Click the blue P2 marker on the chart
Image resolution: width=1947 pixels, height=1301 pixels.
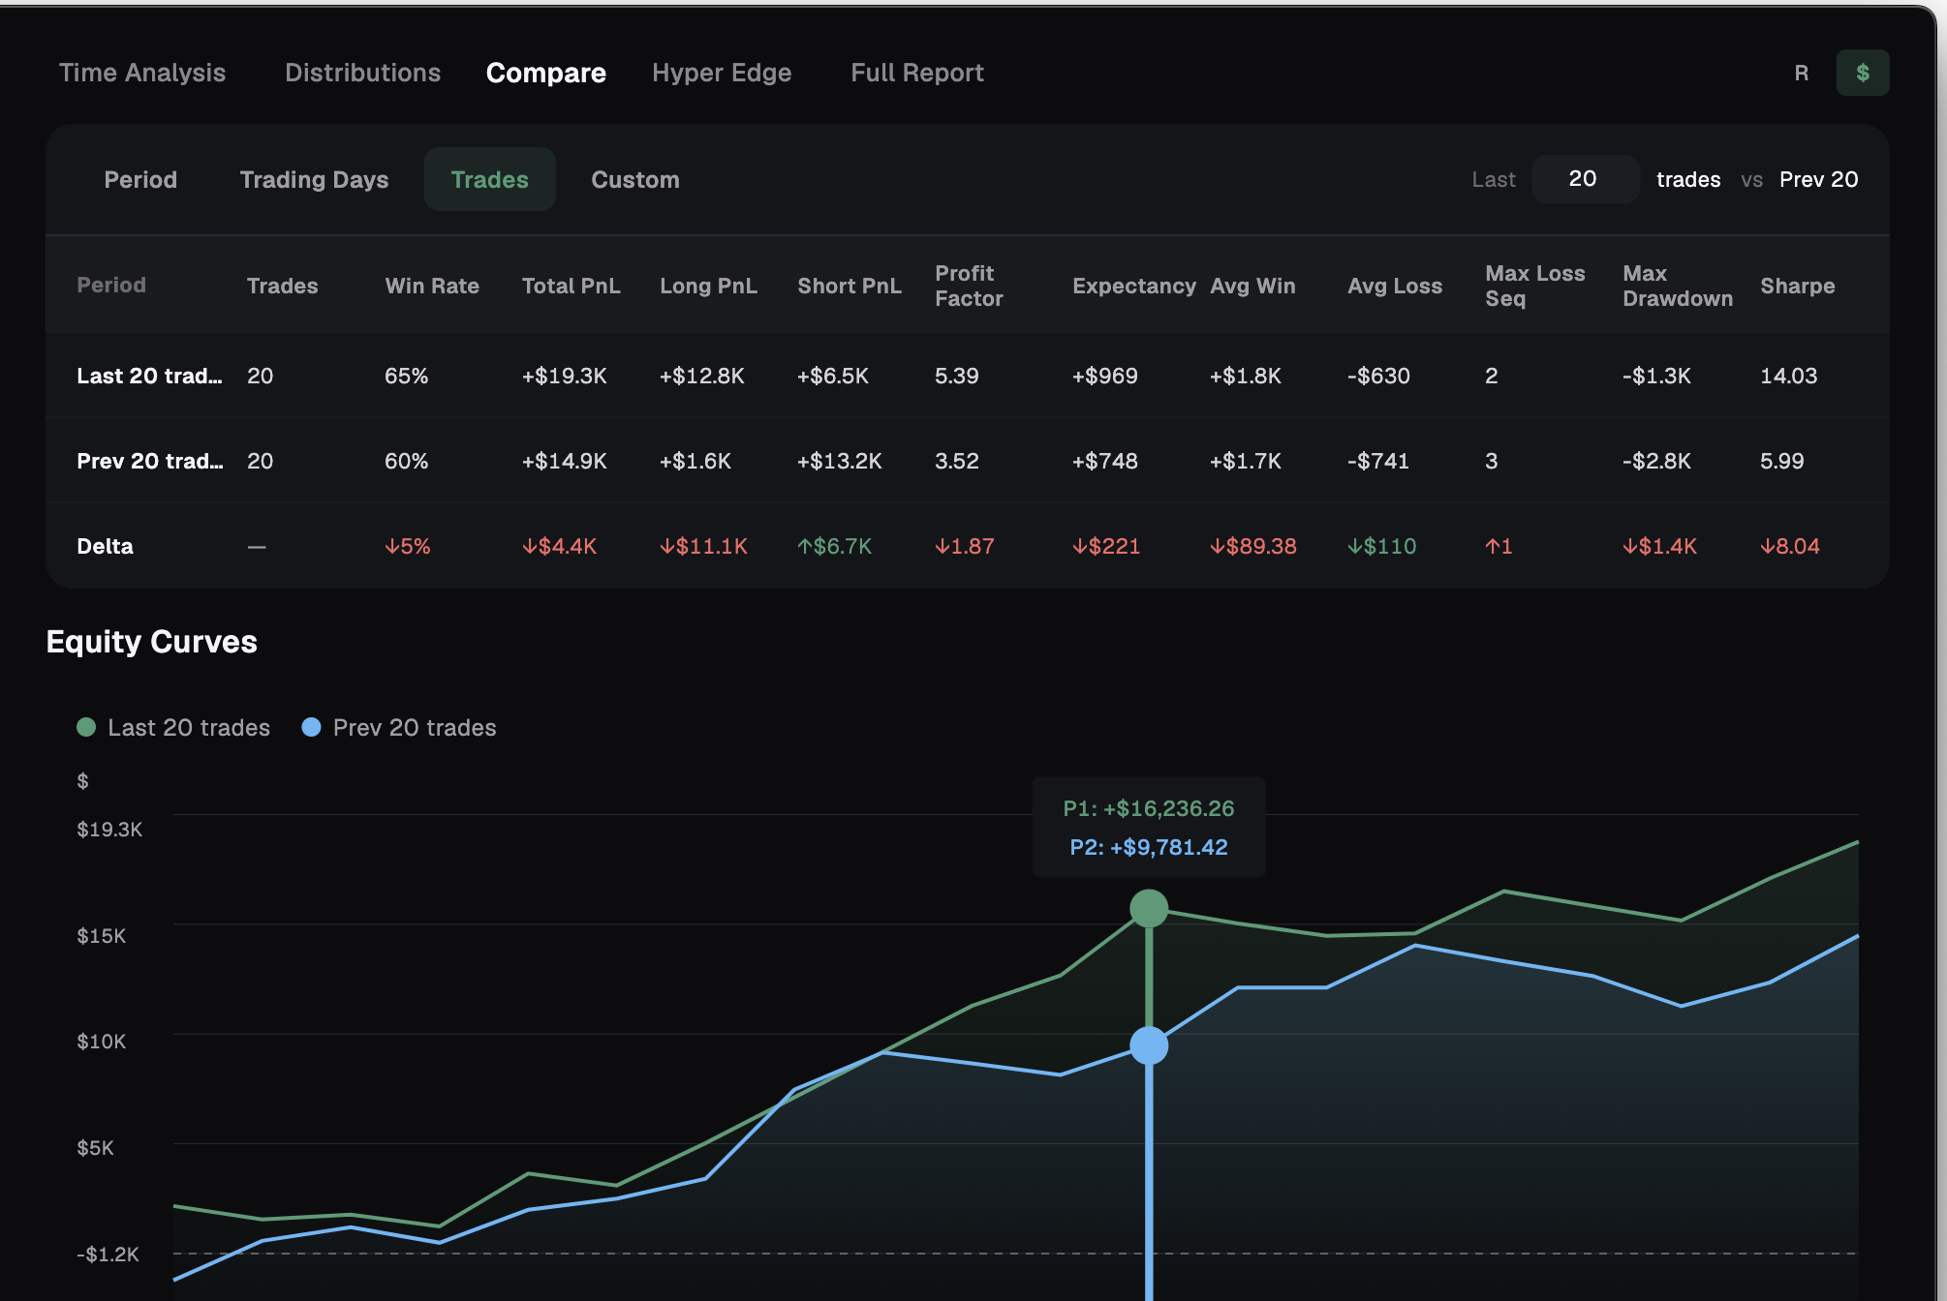point(1149,1045)
